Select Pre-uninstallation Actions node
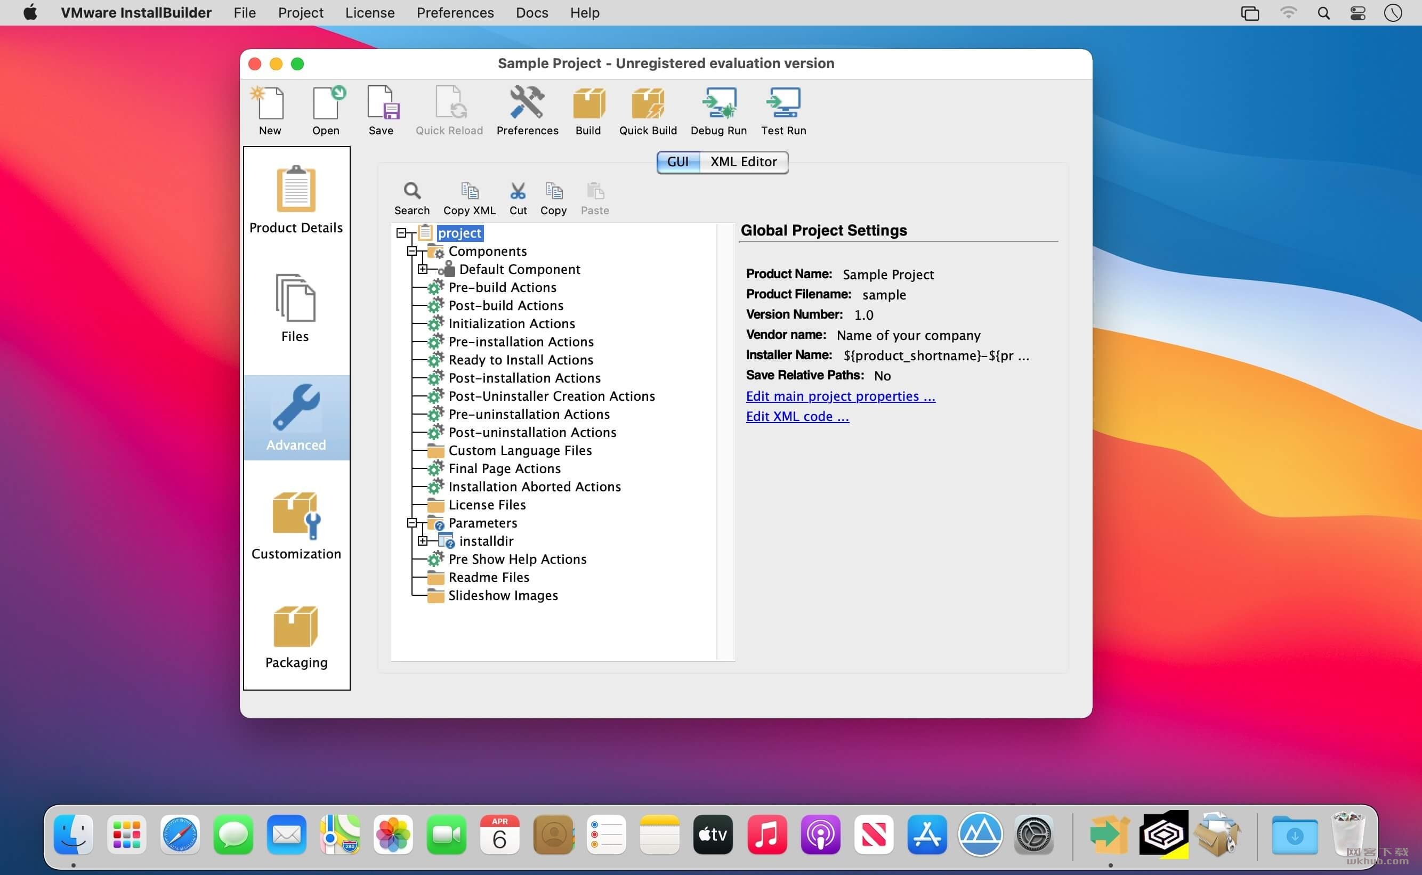The image size is (1422, 875). tap(529, 414)
